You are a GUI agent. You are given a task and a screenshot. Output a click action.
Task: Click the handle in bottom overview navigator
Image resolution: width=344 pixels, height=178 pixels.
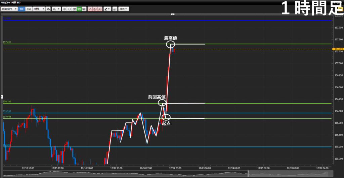[x=248, y=173]
